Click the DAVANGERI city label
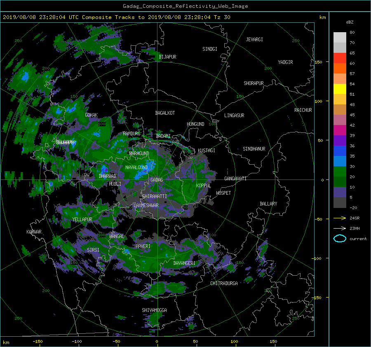 pos(184,263)
